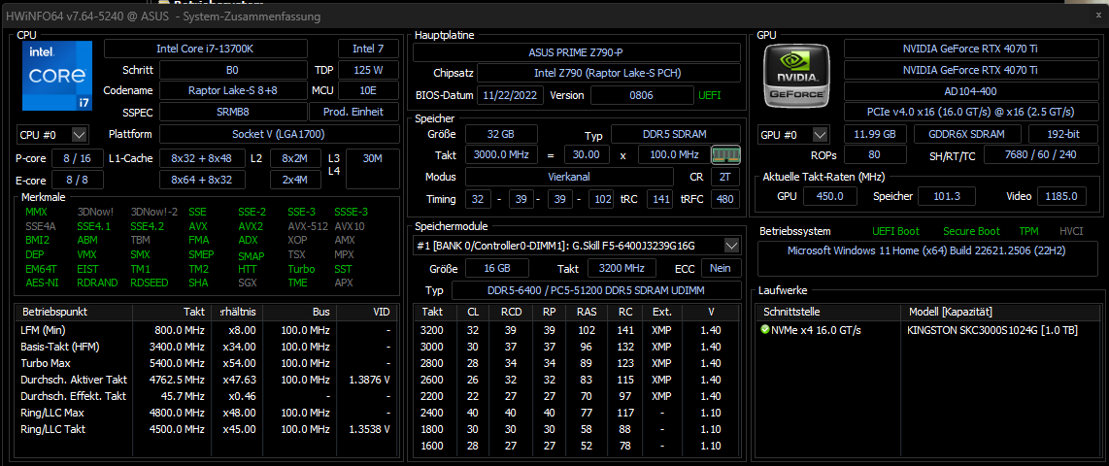Click the Prod. Einheit field
1109x466 pixels.
[353, 112]
